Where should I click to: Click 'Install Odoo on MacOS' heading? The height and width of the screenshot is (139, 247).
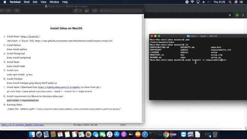(66, 28)
